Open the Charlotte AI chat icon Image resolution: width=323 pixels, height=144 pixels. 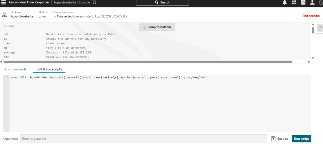pyautogui.click(x=294, y=2)
